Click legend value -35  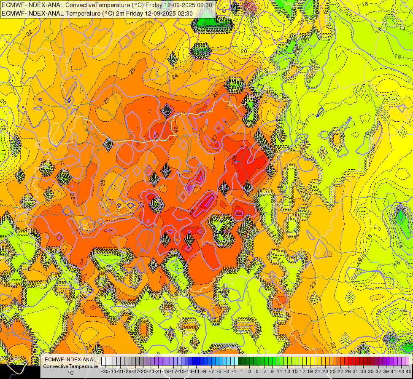click(105, 371)
